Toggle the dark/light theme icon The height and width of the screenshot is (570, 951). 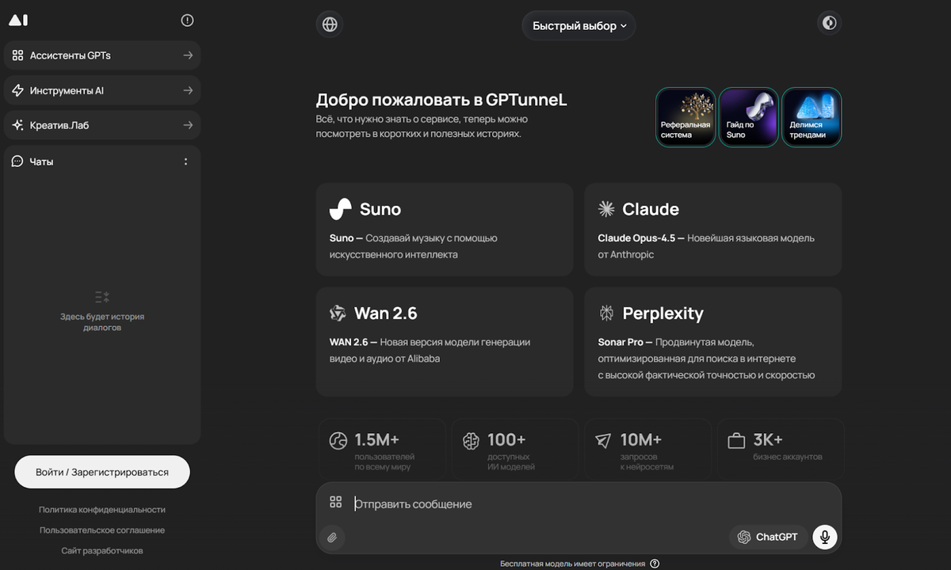pos(829,23)
